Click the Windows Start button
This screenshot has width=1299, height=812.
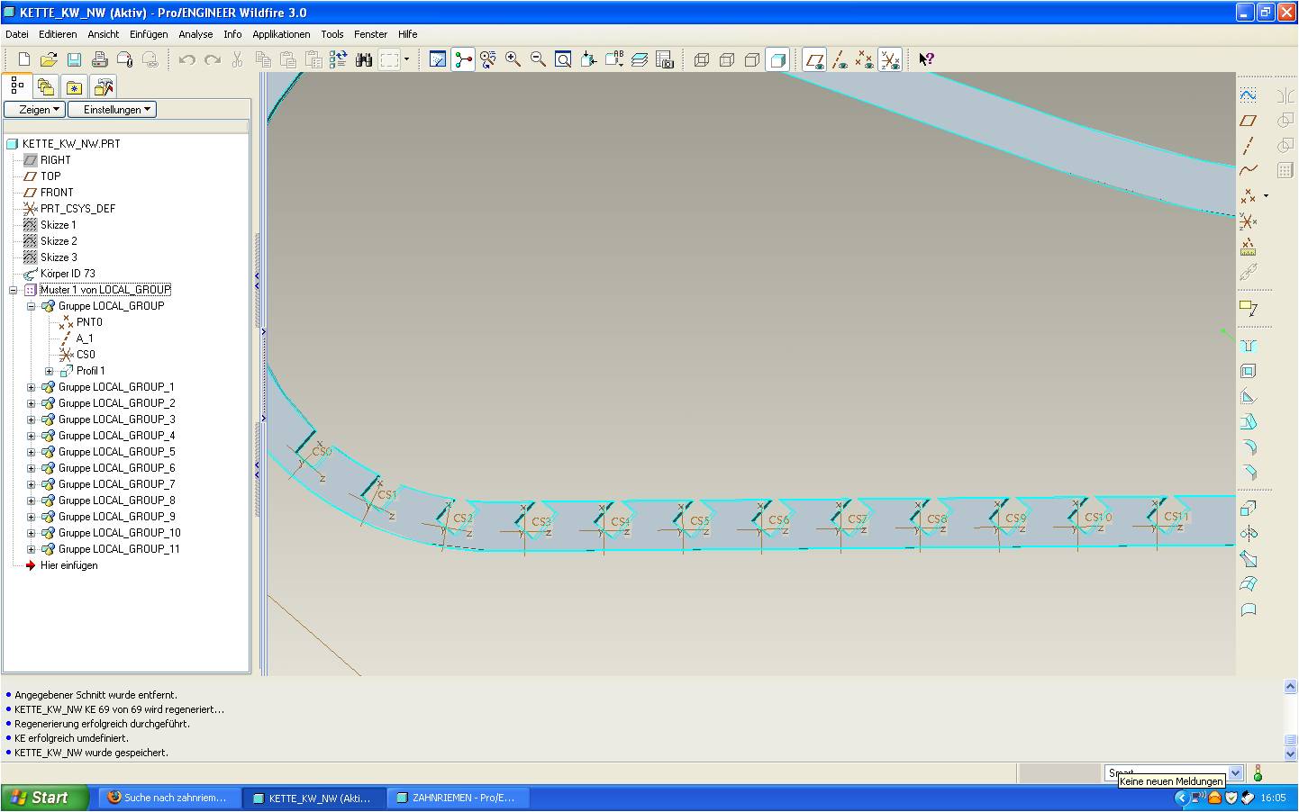pos(44,798)
